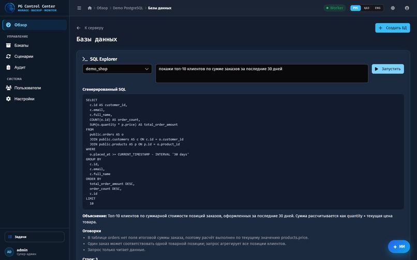Screen dimensions: 417x260
Task: Follow the К серверу back link
Action: tap(94, 28)
